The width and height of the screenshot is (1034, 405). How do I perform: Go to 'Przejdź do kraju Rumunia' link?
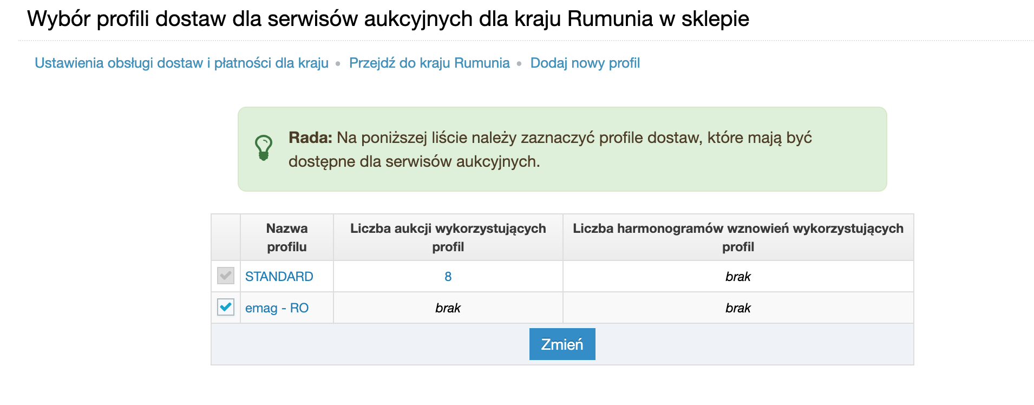[x=429, y=63]
